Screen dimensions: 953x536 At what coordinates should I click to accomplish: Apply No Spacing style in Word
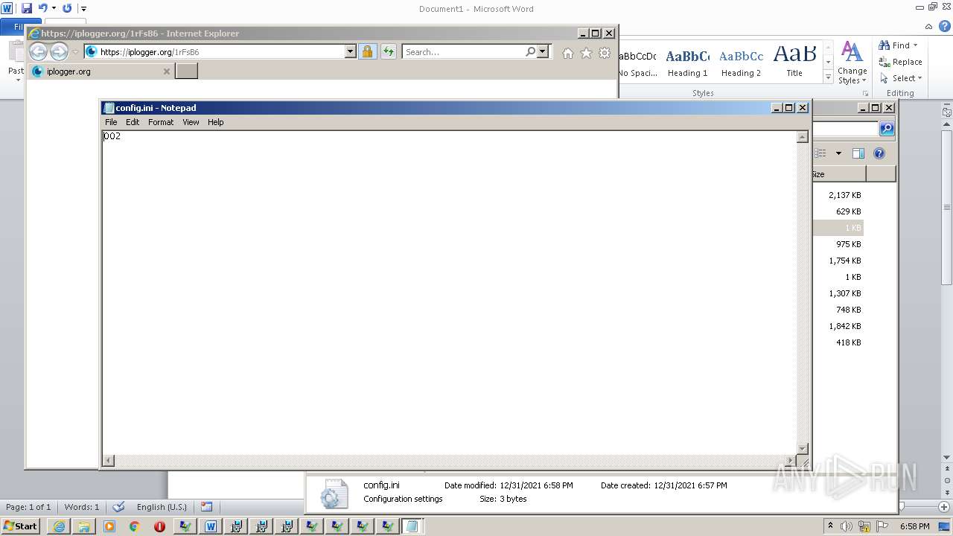tap(638, 63)
